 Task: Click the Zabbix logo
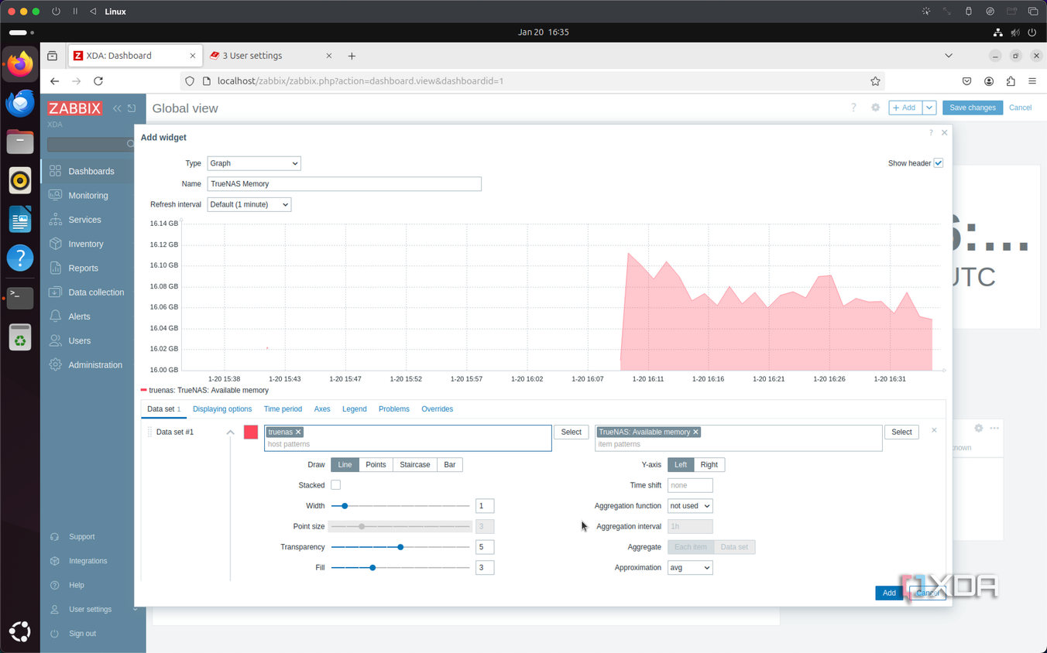(x=75, y=108)
